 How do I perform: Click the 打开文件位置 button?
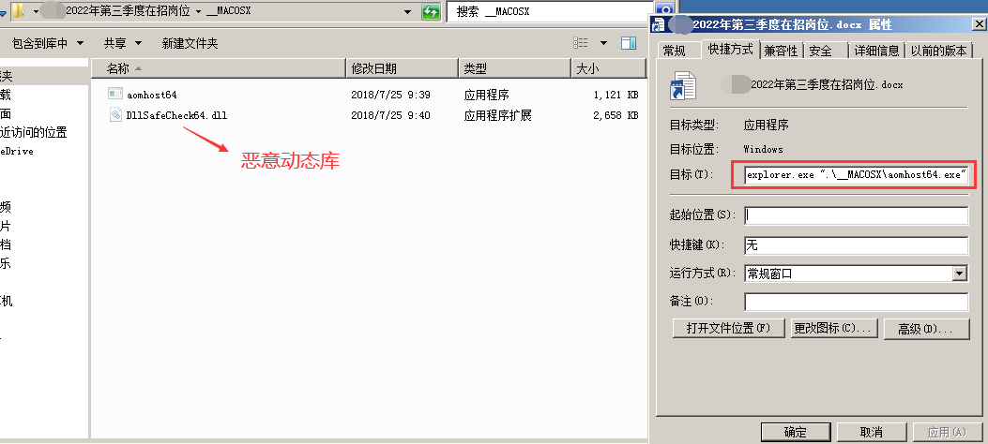pos(729,328)
